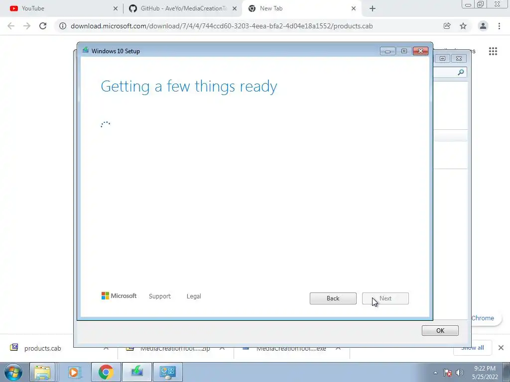Click the Back button in Windows 10 Setup

coord(333,298)
